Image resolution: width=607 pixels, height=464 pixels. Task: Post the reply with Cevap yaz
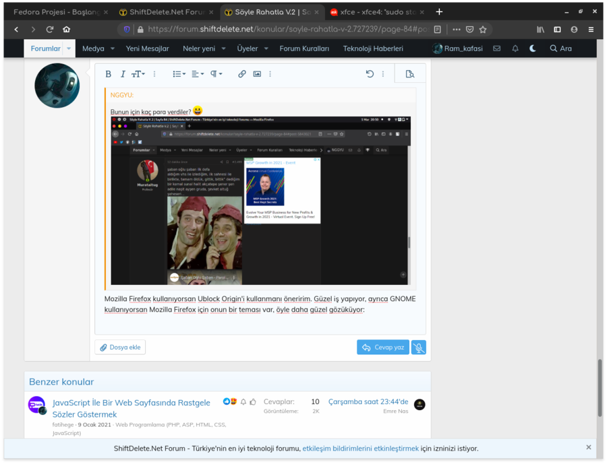(x=383, y=347)
